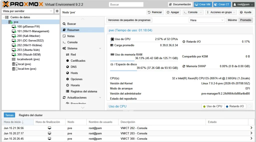Click the Ayuda button
256x142 pixels.
point(246,12)
